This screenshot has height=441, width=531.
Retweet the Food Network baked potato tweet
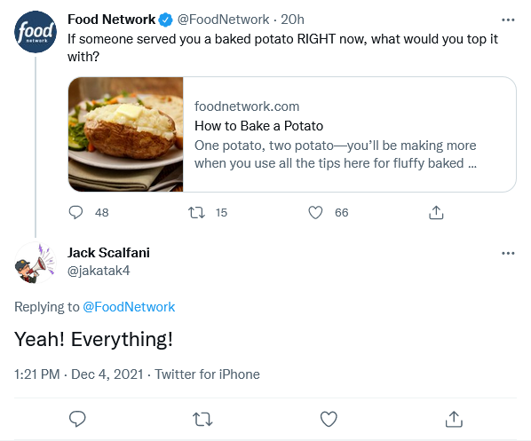(x=196, y=213)
